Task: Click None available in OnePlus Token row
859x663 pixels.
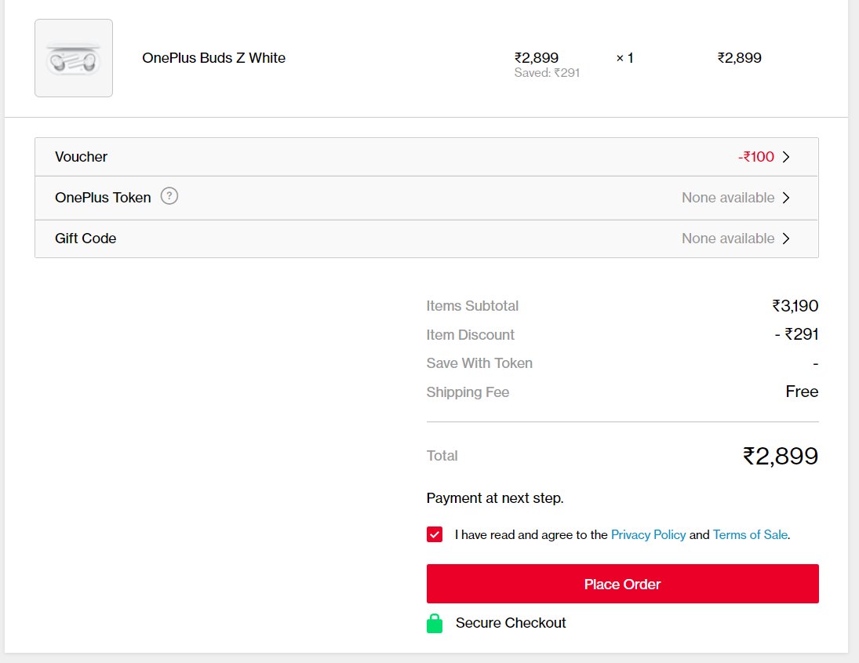Action: coord(728,198)
